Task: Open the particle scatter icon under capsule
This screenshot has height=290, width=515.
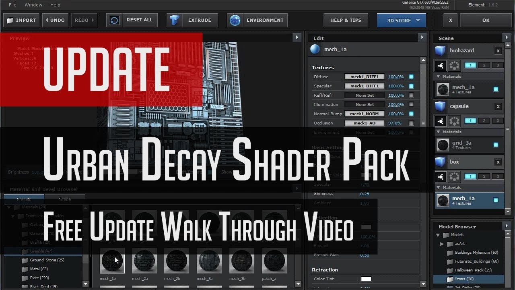Action: pos(454,120)
